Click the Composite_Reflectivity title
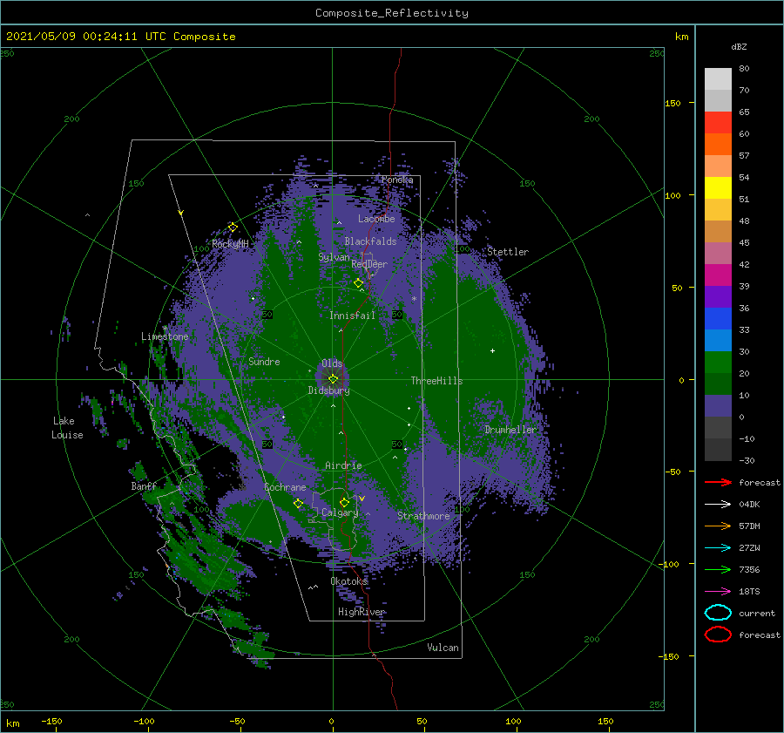784x733 pixels. 392,13
